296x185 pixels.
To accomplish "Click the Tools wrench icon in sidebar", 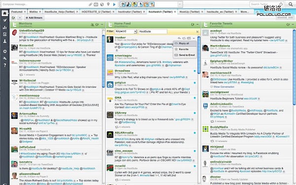I will pos(5,58).
